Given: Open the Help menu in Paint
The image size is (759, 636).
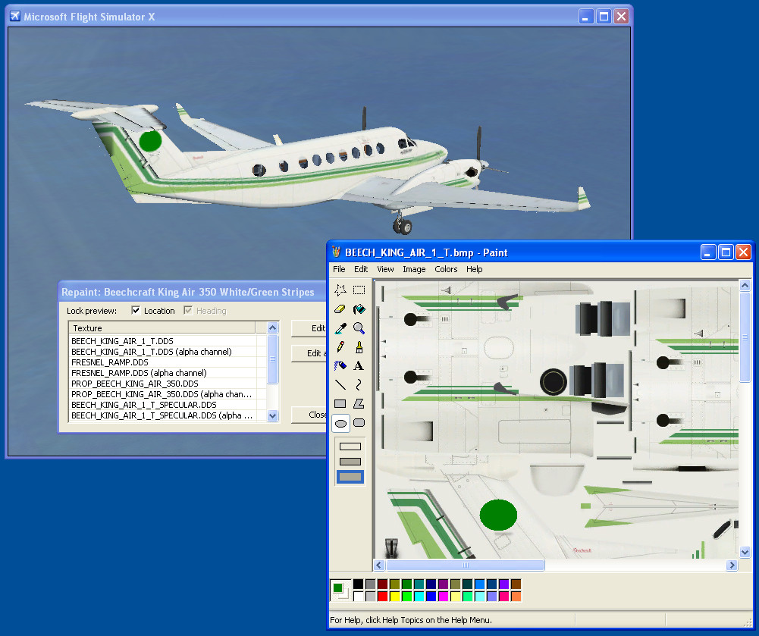Looking at the screenshot, I should coord(475,269).
